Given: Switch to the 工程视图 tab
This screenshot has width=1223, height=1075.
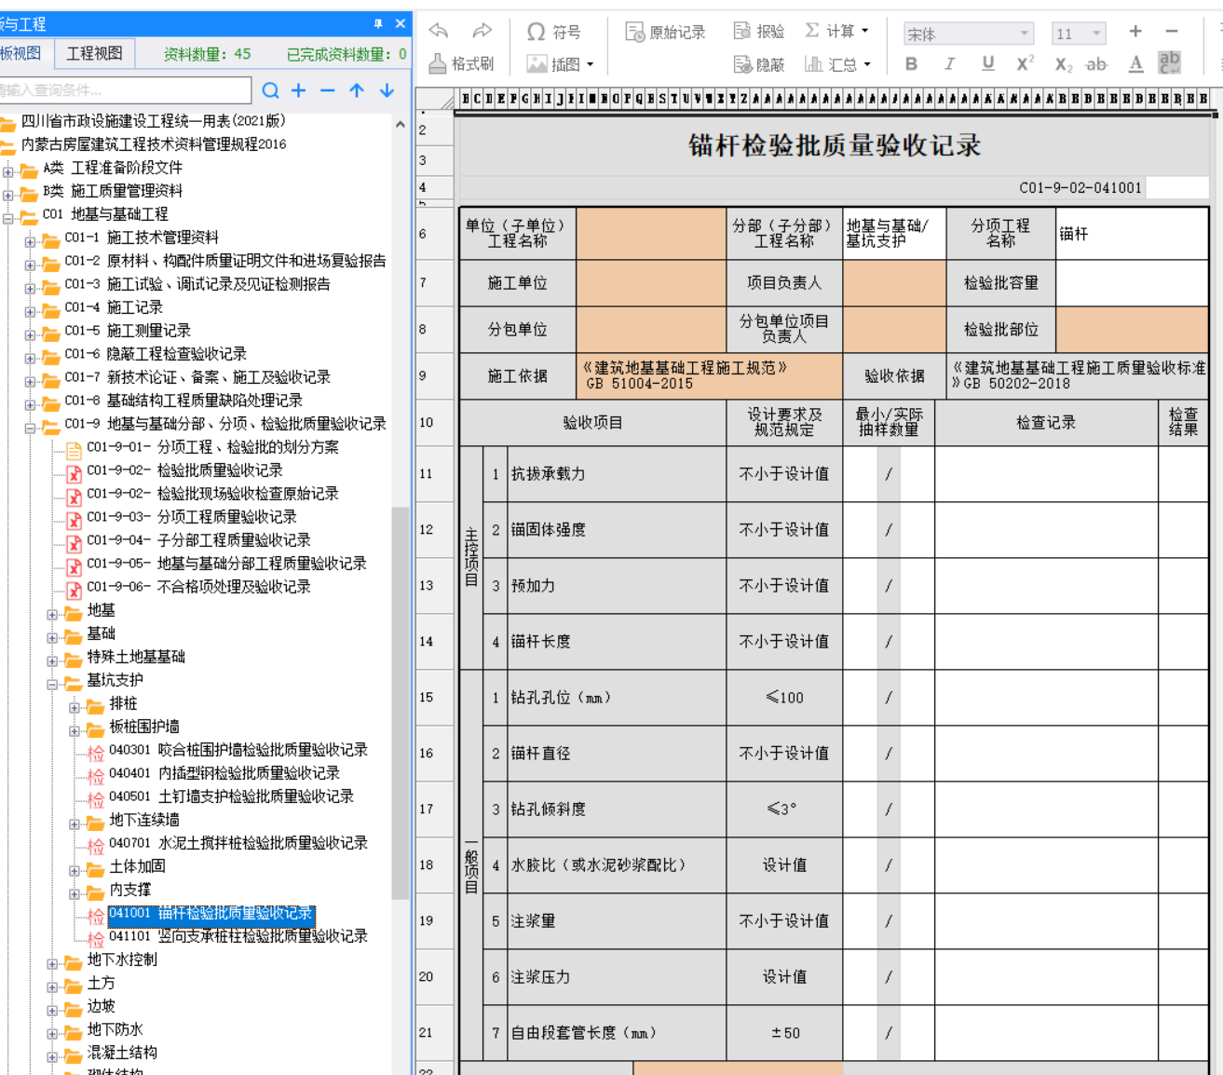Looking at the screenshot, I should 94,54.
